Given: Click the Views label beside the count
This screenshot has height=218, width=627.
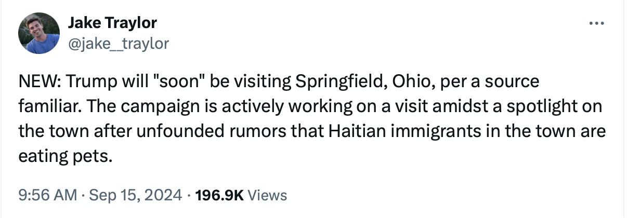Looking at the screenshot, I should coord(267,195).
